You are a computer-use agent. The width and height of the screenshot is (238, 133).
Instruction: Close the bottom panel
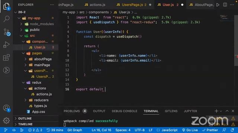(233, 111)
